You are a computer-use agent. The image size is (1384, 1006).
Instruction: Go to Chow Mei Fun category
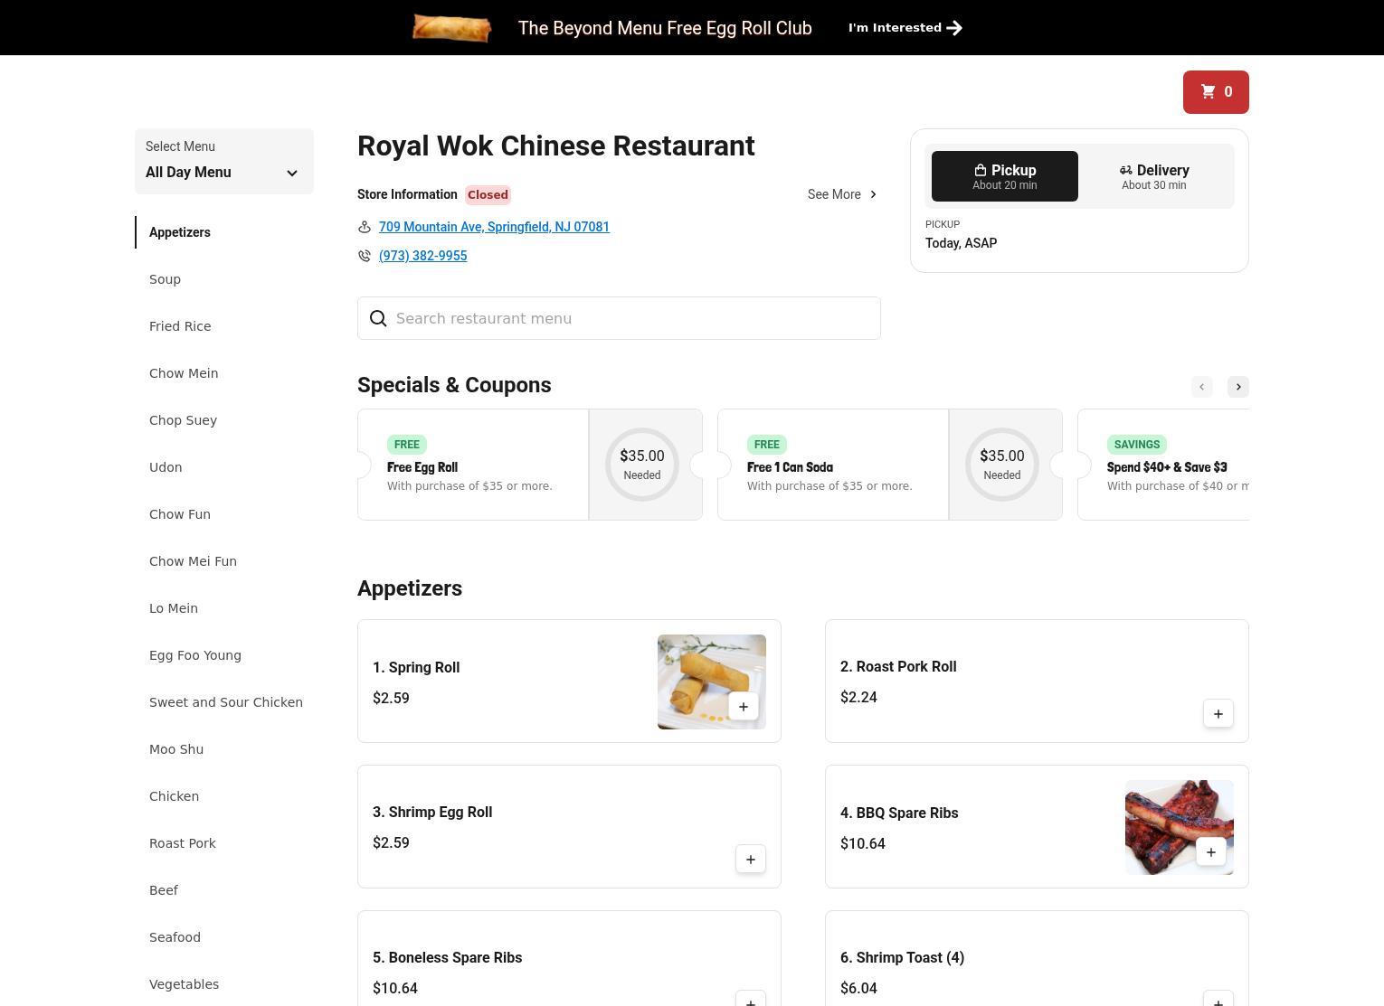(x=193, y=561)
